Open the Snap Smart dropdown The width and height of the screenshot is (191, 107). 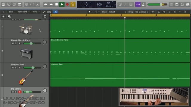pos(118,12)
